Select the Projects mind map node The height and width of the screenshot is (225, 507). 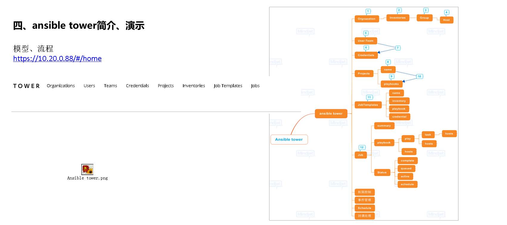(x=364, y=74)
